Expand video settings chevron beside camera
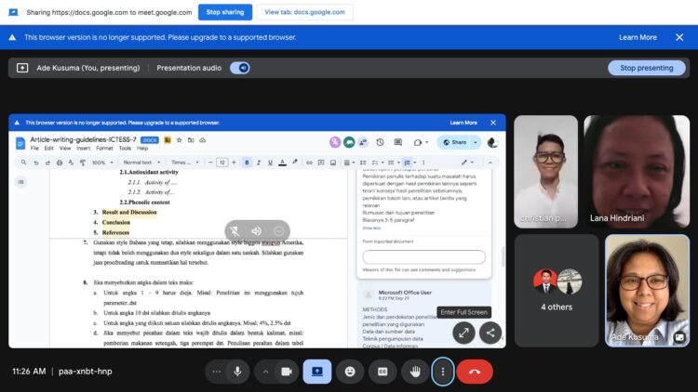Image resolution: width=698 pixels, height=392 pixels. click(x=265, y=372)
